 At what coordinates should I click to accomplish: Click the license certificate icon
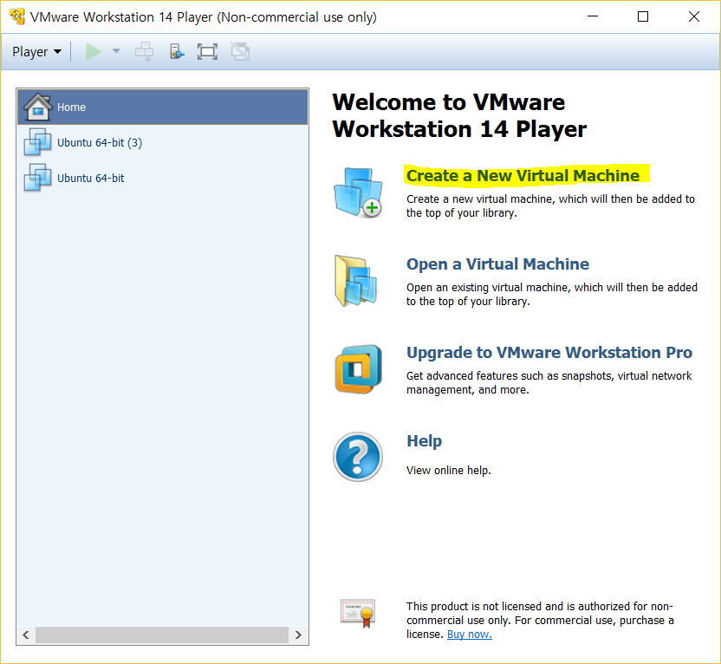point(358,614)
